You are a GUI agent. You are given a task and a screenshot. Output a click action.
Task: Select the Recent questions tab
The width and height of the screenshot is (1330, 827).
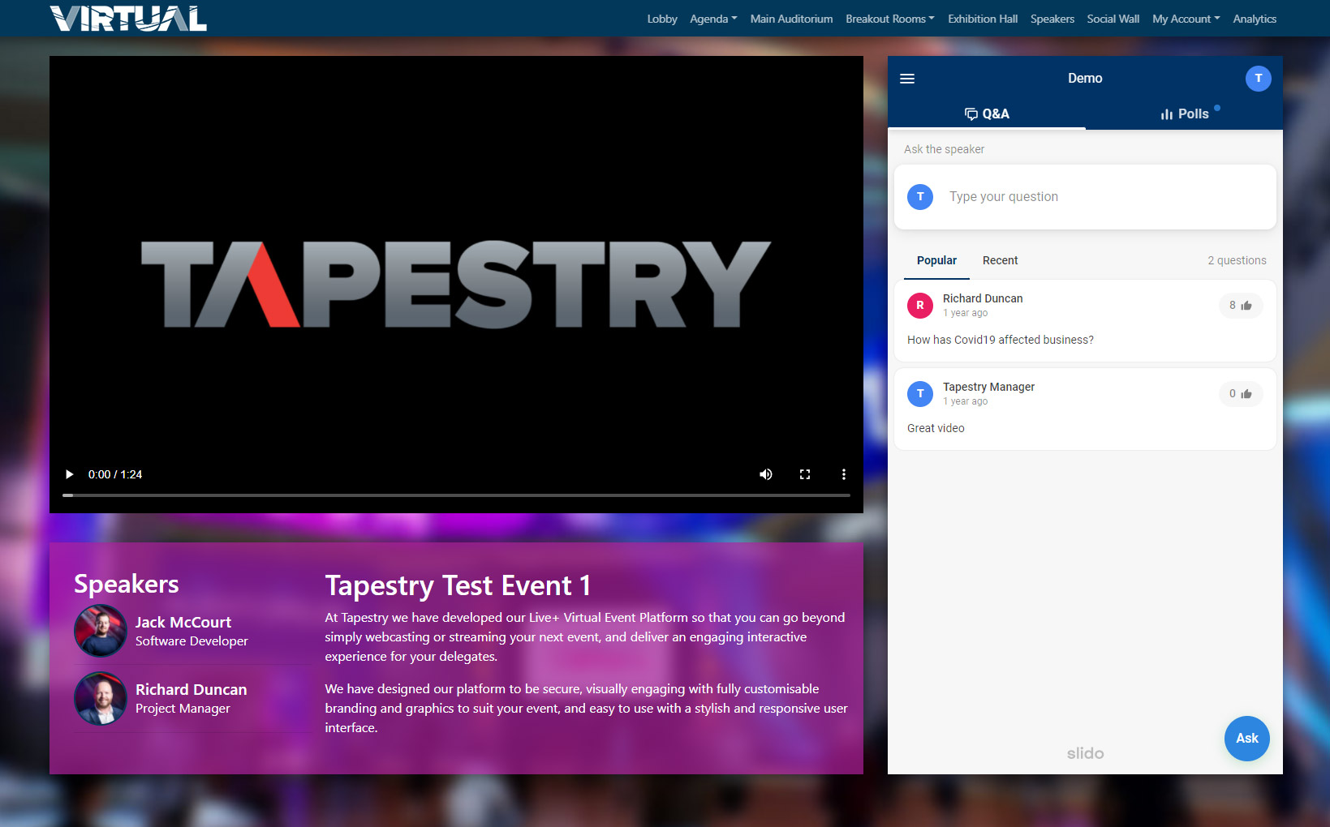point(1000,260)
